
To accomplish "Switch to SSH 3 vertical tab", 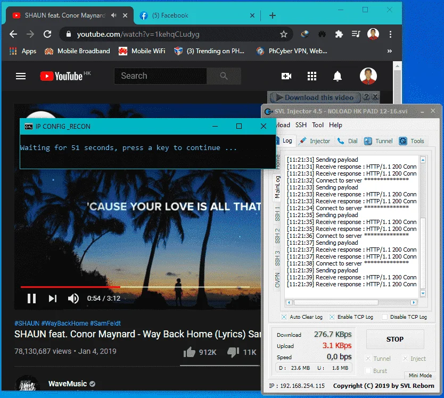I will point(277,258).
